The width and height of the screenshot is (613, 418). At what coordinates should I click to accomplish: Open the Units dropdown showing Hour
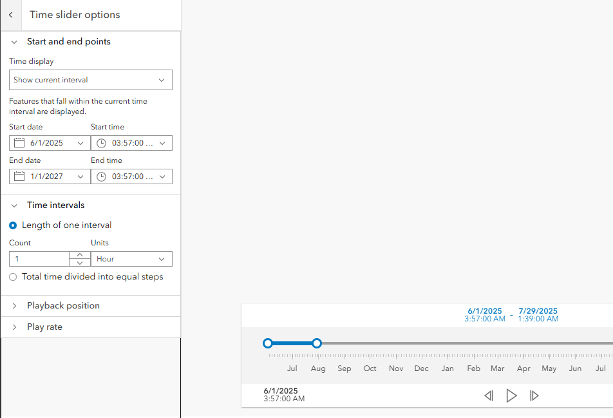tap(131, 259)
